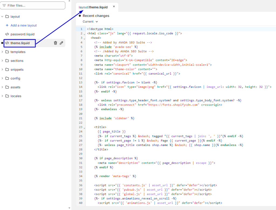The width and height of the screenshot is (276, 210).
Task: Click into the Filter files input
Action: 32,5
